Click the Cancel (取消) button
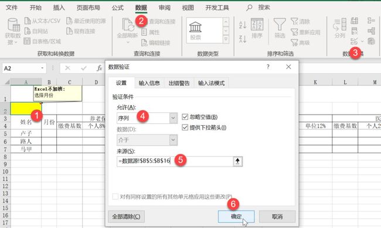The height and width of the screenshot is (228, 381). tap(277, 216)
